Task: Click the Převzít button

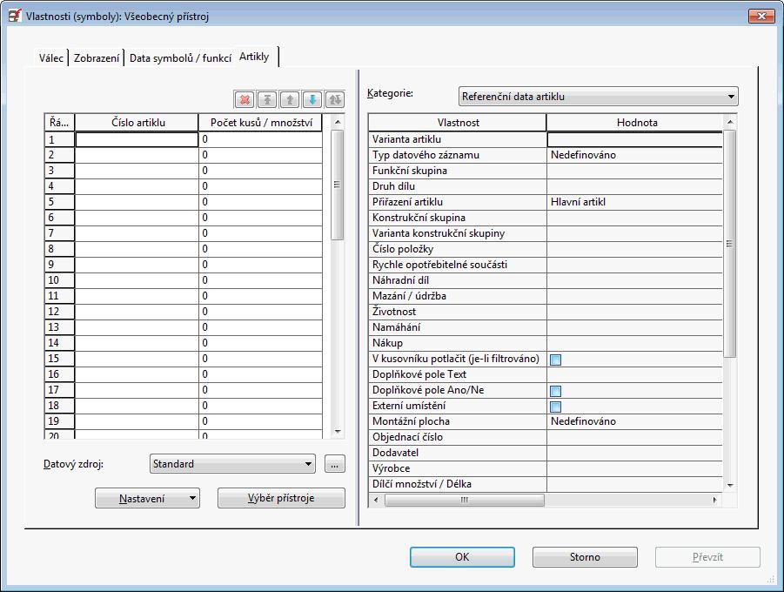Action: (707, 557)
